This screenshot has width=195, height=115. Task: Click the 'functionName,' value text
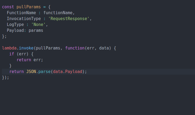(x=59, y=13)
